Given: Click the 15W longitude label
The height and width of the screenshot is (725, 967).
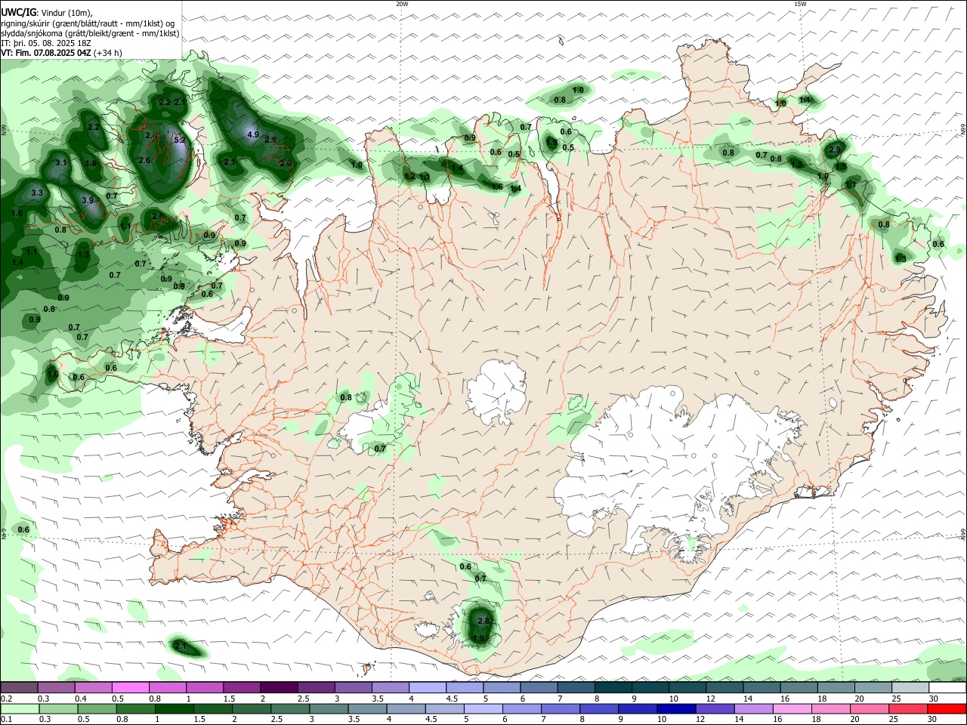Looking at the screenshot, I should (x=799, y=4).
